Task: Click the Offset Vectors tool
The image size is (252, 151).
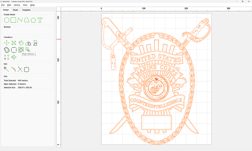Action: 7,50
